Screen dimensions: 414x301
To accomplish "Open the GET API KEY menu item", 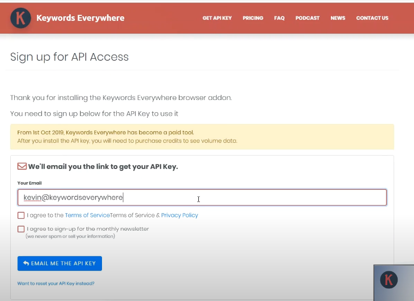I will 217,18.
